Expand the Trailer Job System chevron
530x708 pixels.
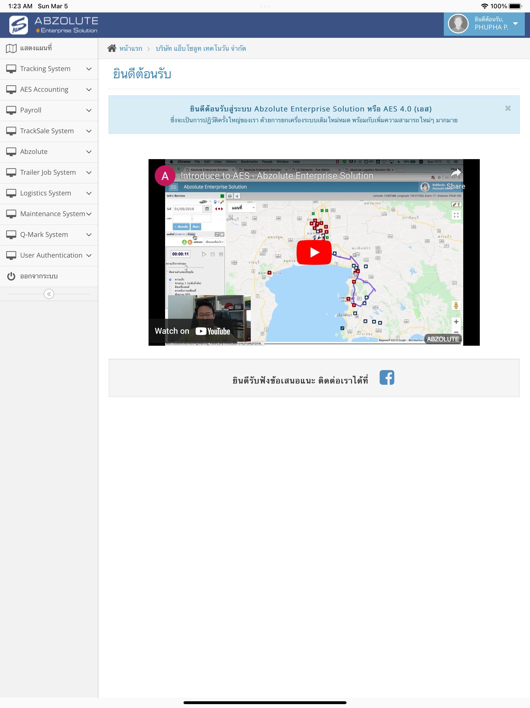pos(89,173)
